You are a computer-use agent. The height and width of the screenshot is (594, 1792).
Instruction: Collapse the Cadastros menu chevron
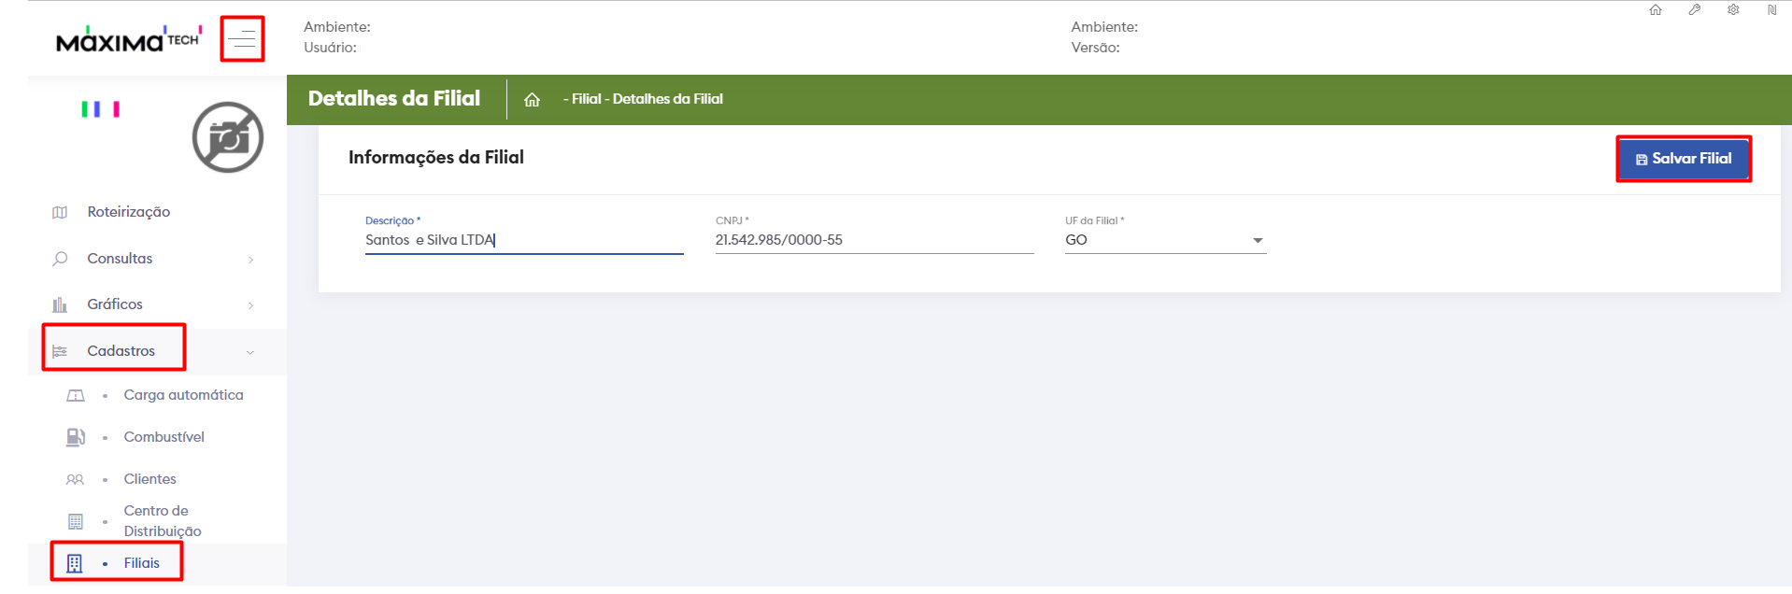(x=250, y=352)
